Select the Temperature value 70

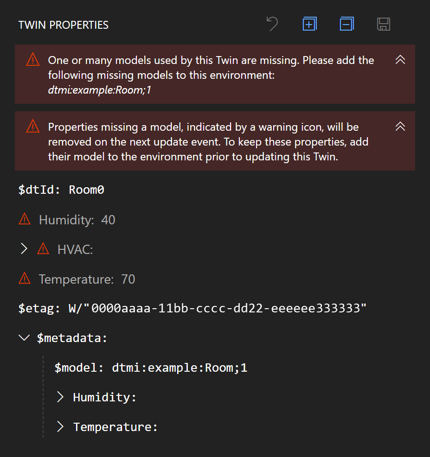(x=128, y=279)
